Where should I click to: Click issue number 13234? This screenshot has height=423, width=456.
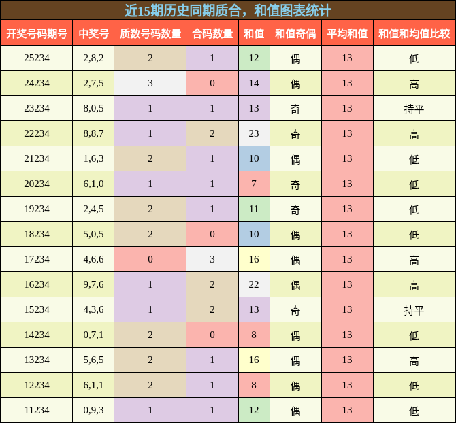[37, 360]
